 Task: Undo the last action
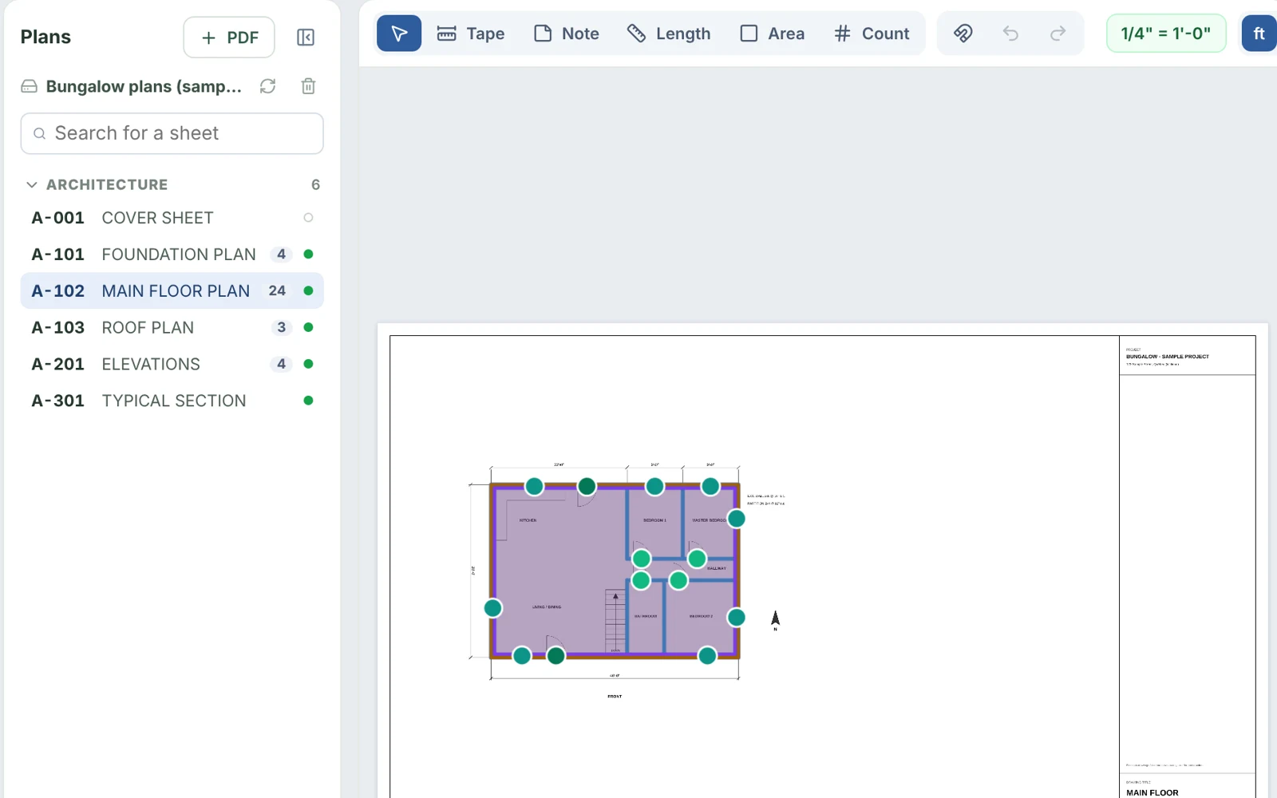(1010, 34)
